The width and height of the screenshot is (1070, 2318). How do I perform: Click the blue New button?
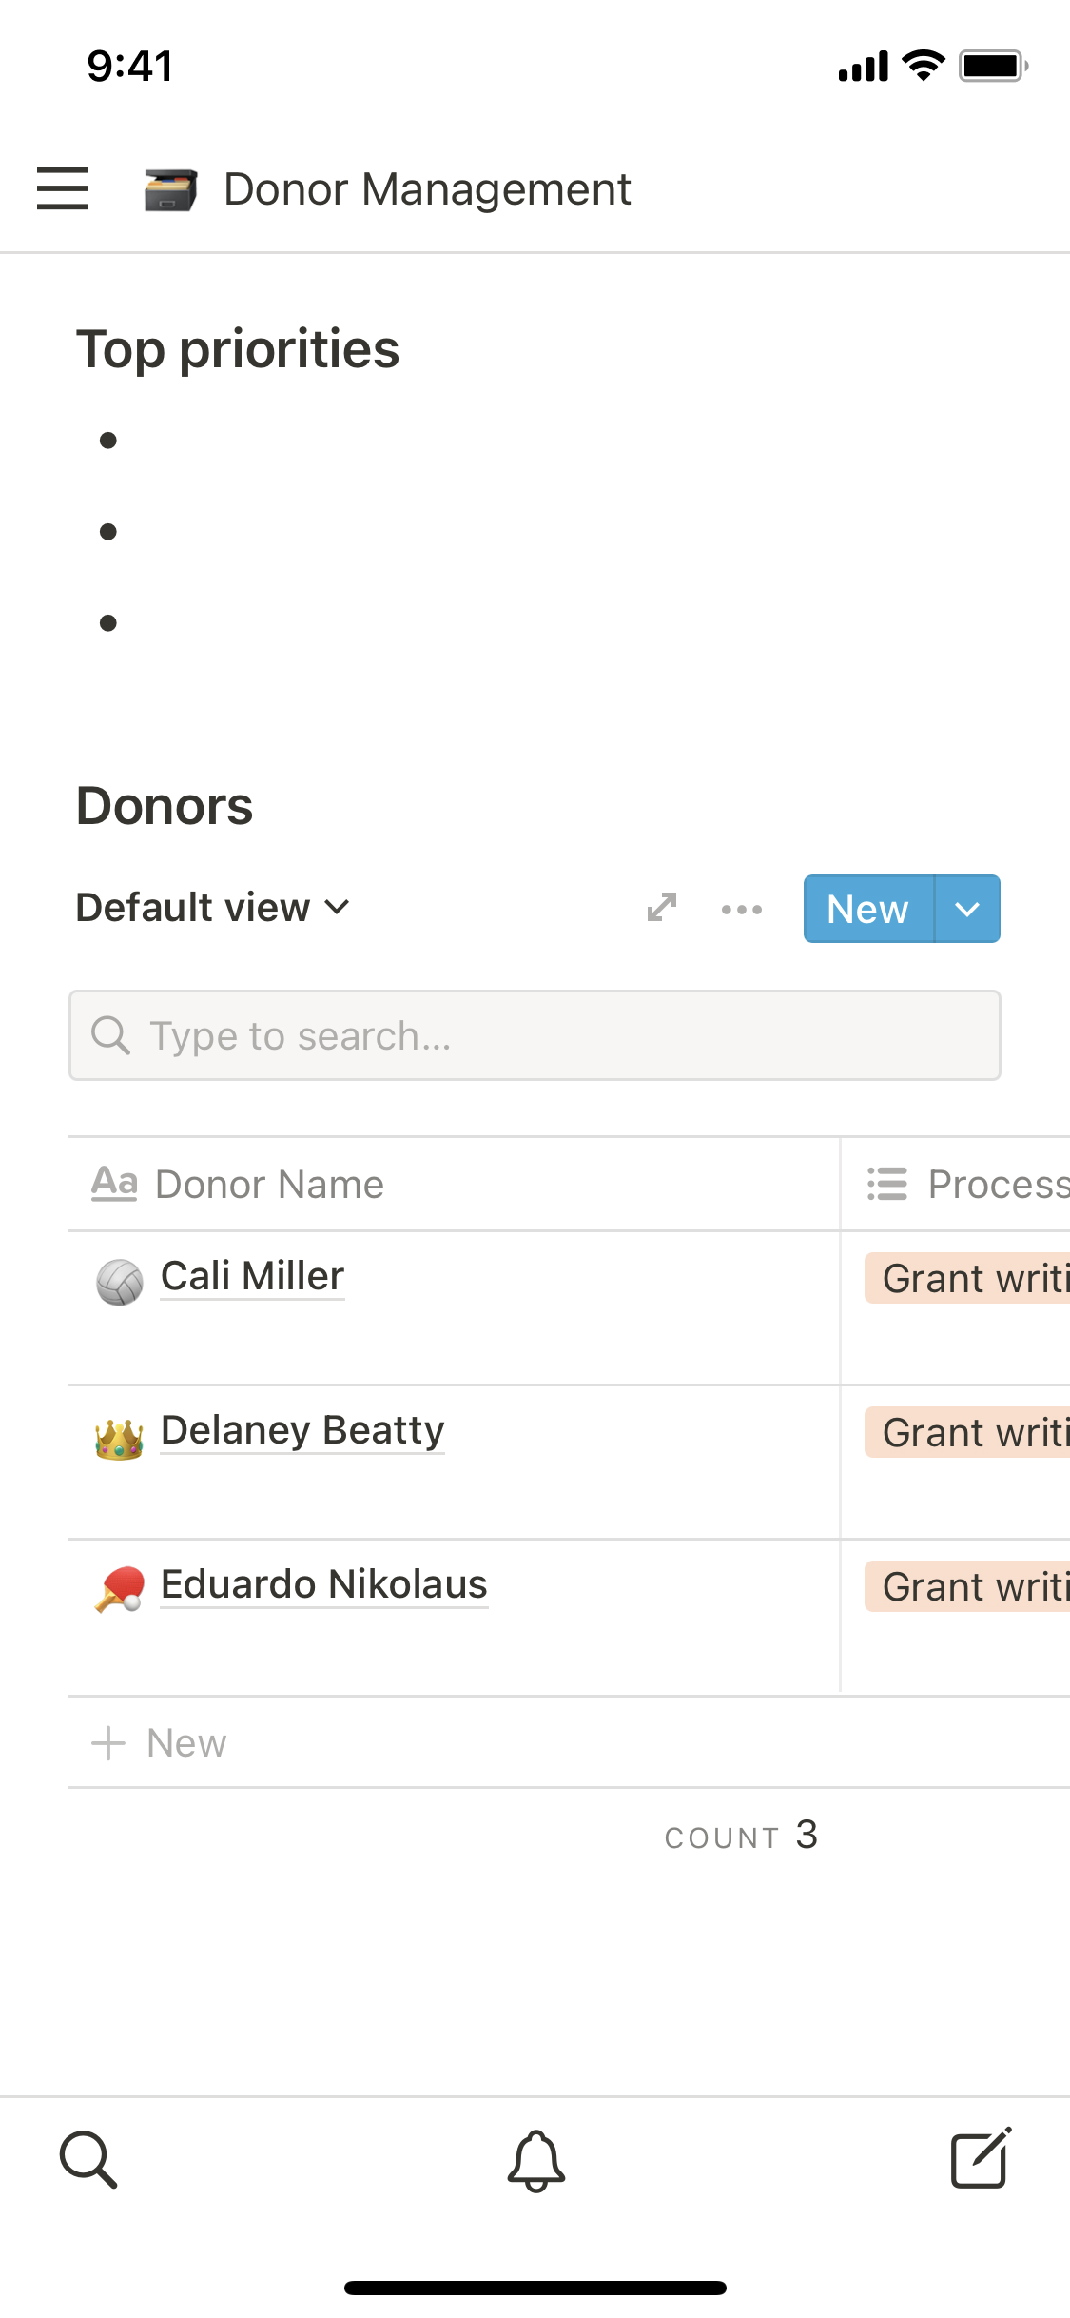pyautogui.click(x=867, y=909)
